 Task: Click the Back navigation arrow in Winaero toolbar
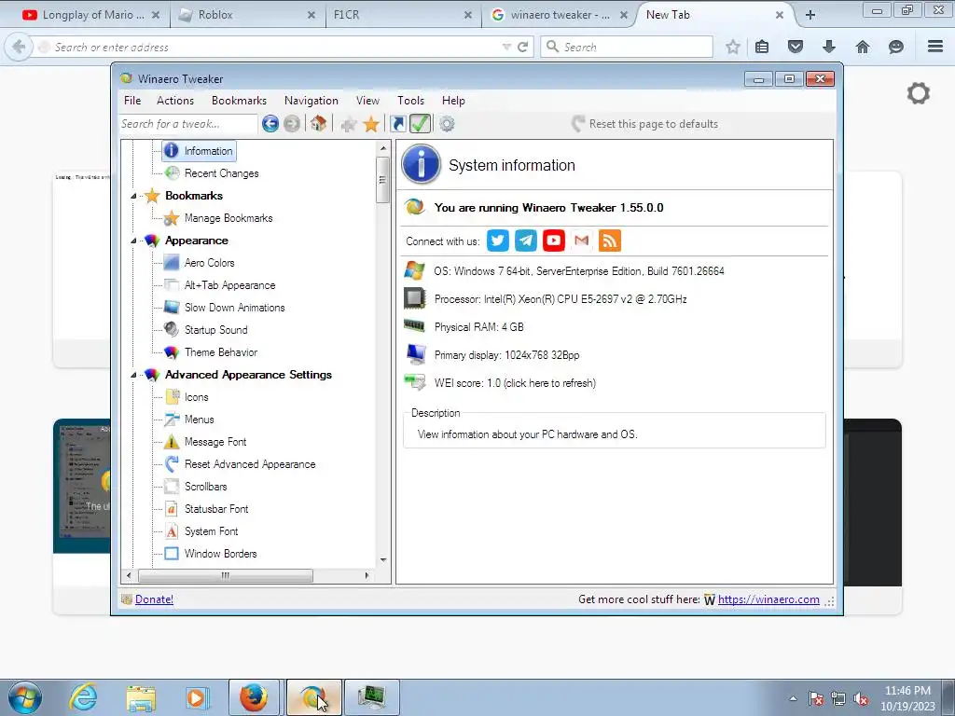click(x=270, y=124)
